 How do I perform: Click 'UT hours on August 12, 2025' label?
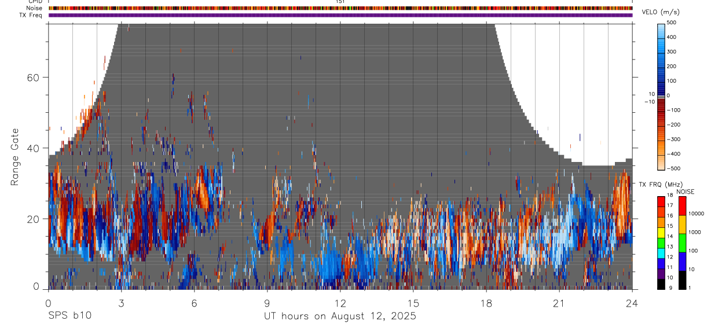[x=340, y=316]
